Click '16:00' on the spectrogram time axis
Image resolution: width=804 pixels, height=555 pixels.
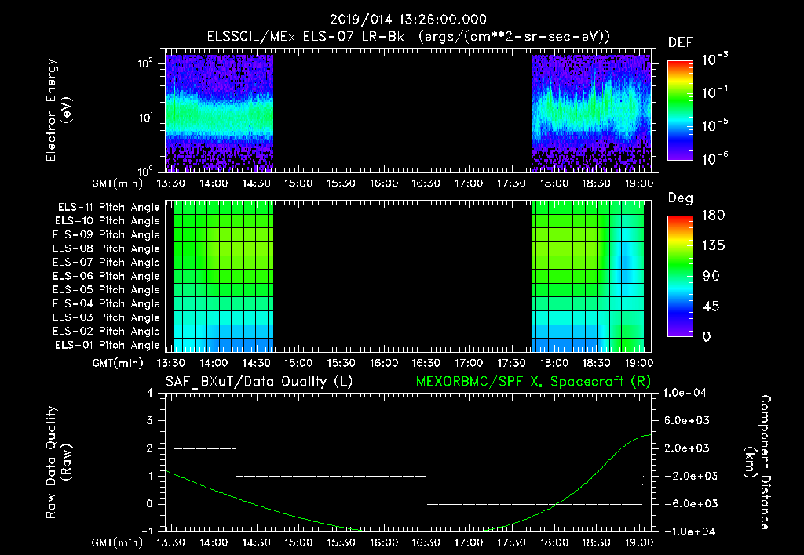click(383, 183)
